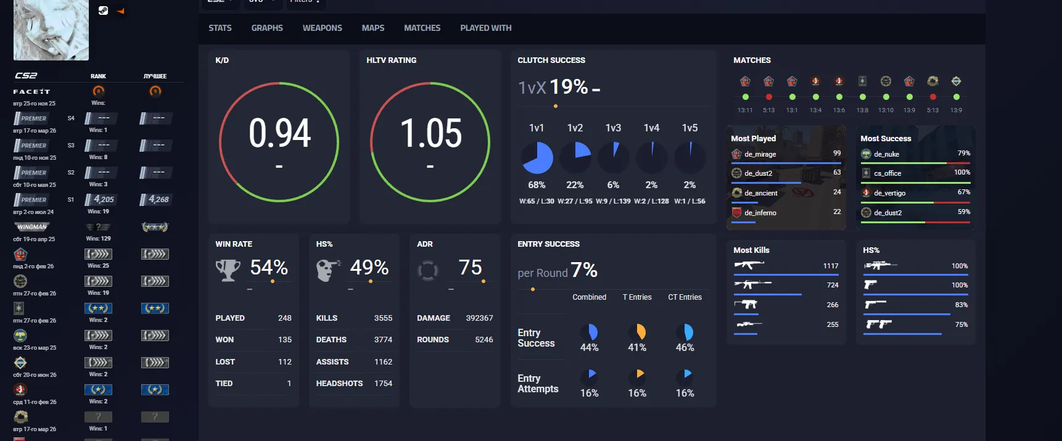Open de_vertigo map icon in Most Success
This screenshot has width=1062, height=441.
click(866, 193)
